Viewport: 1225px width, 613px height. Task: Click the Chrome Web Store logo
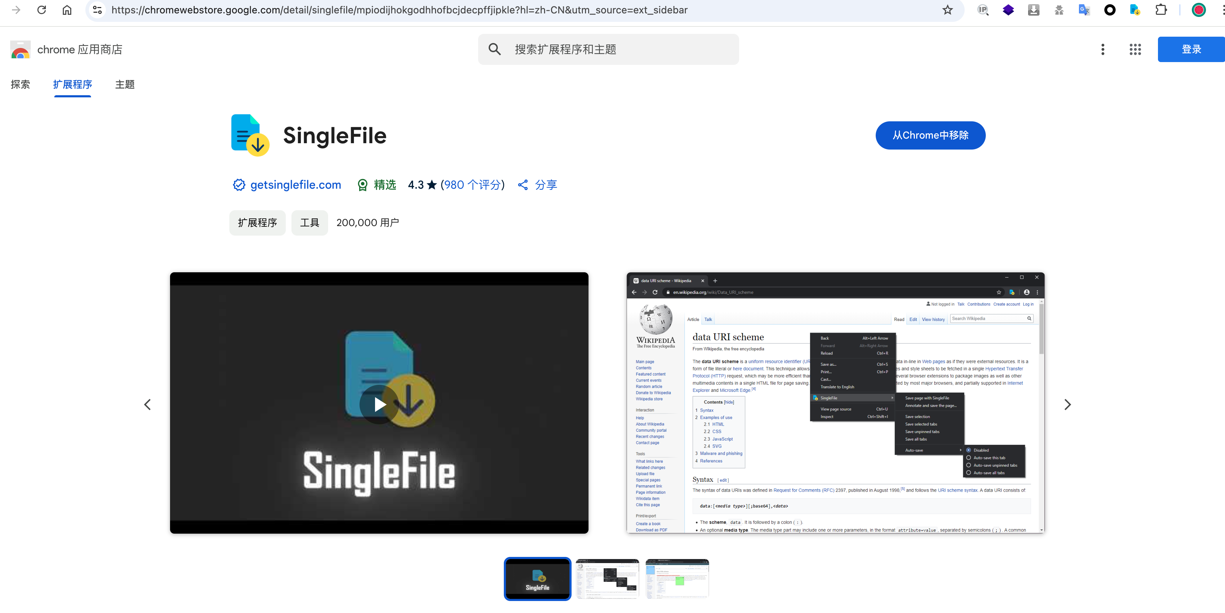20,49
